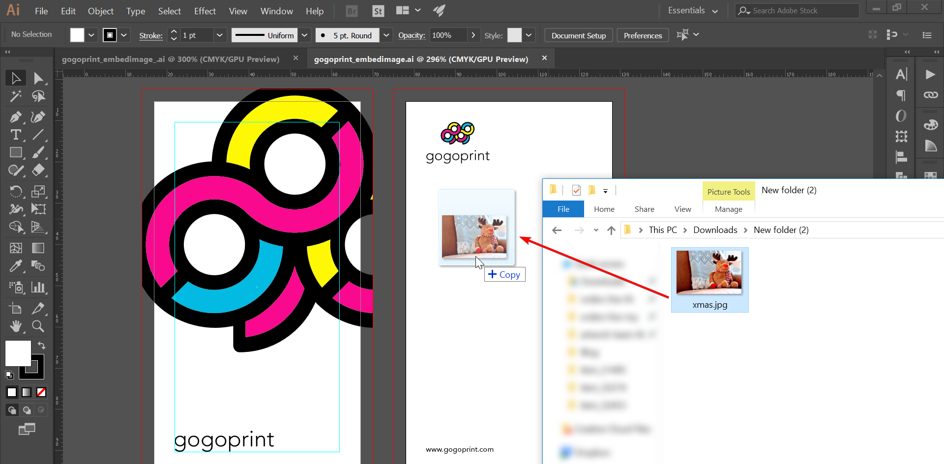
Task: Select the Zoom tool
Action: point(38,326)
